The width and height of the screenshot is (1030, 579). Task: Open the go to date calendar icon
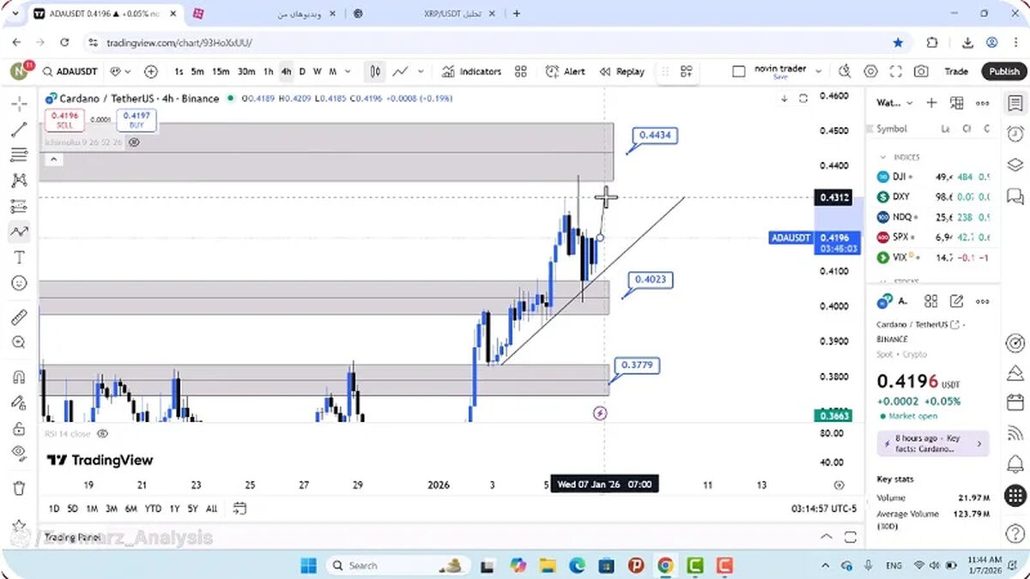pos(239,509)
